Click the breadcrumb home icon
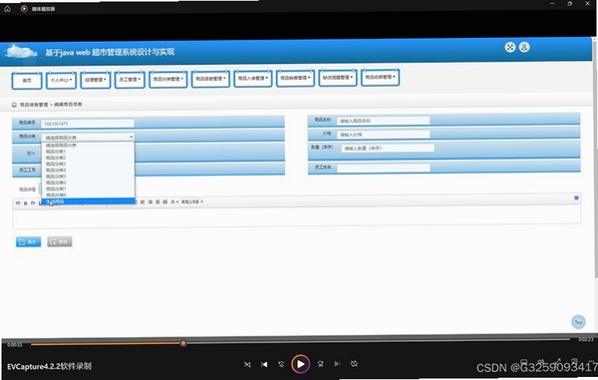 (x=14, y=105)
